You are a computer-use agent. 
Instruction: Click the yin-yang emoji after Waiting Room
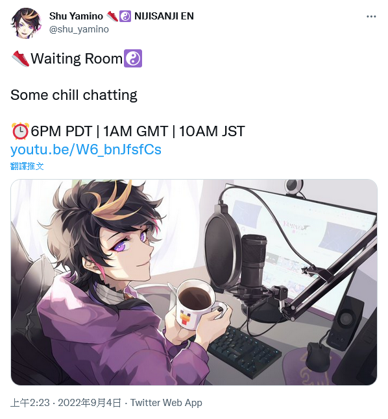133,58
